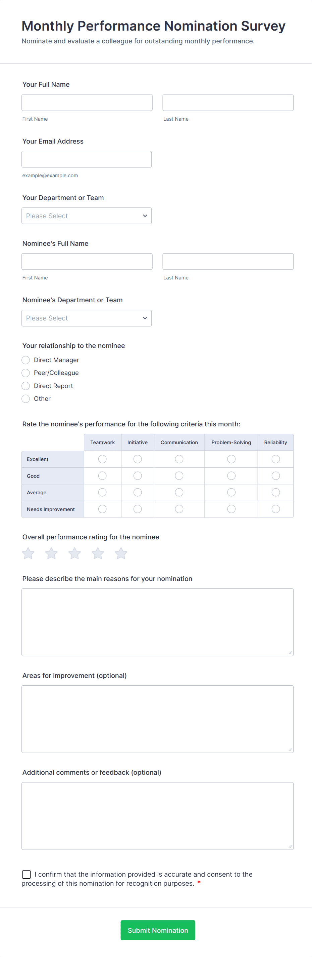312x957 pixels.
Task: Focus the Your Email Address field
Action: (x=86, y=159)
